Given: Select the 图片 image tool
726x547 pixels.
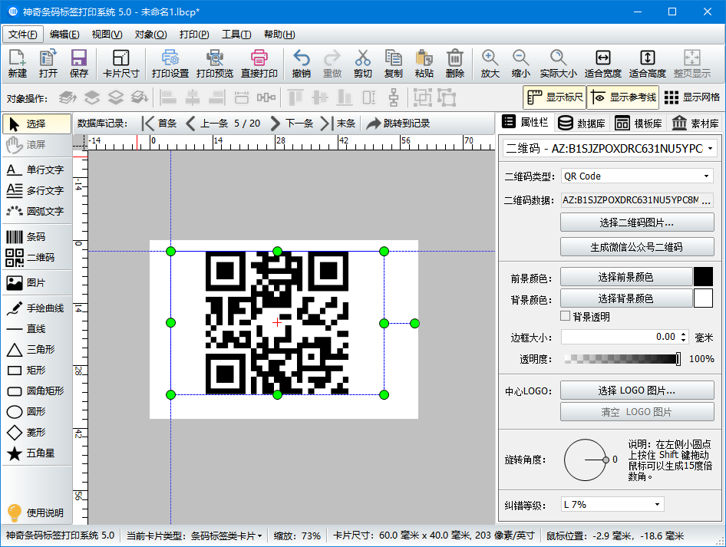Looking at the screenshot, I should click(36, 283).
